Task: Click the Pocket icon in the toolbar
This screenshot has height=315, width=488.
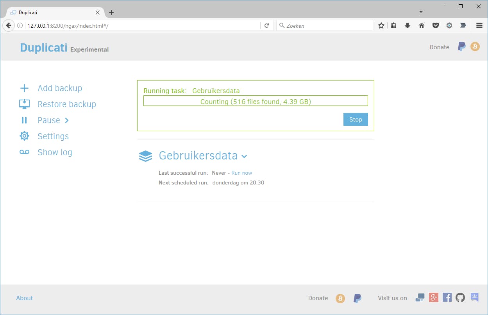Action: [x=436, y=26]
